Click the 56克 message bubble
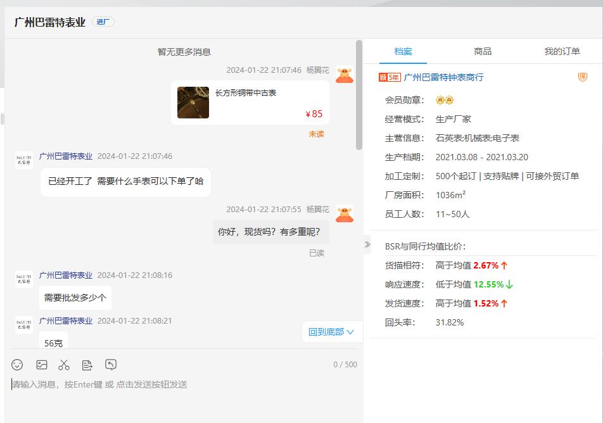The image size is (603, 423). coord(53,340)
